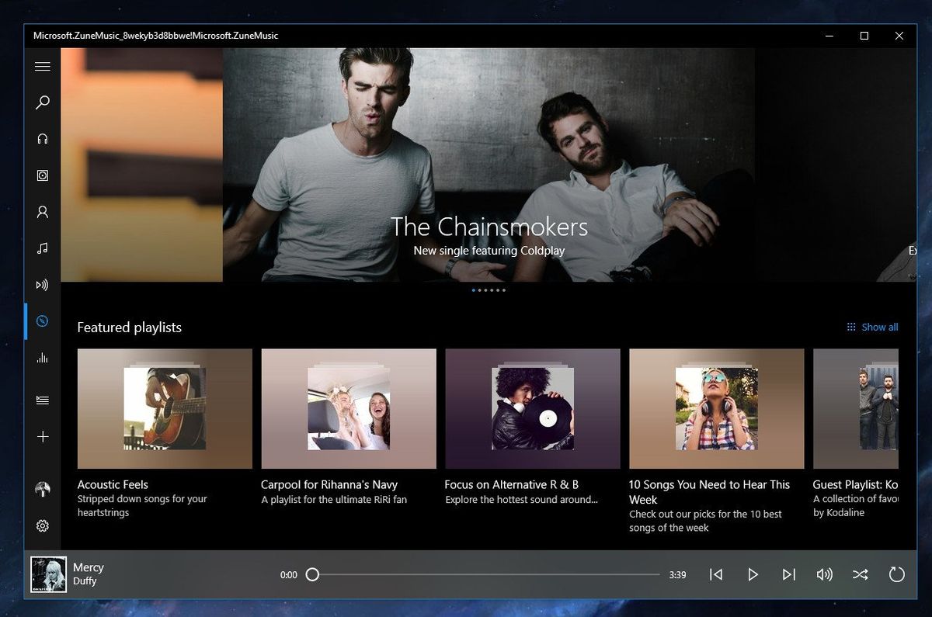
Task: Open the Artists view
Action: [x=42, y=212]
